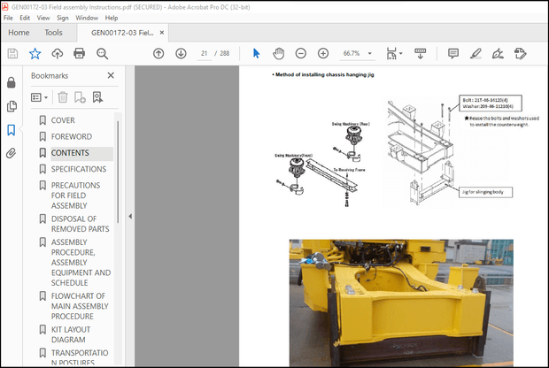Go to Disposal of Removed Parts bookmark
549x368 pixels.
tap(81, 224)
